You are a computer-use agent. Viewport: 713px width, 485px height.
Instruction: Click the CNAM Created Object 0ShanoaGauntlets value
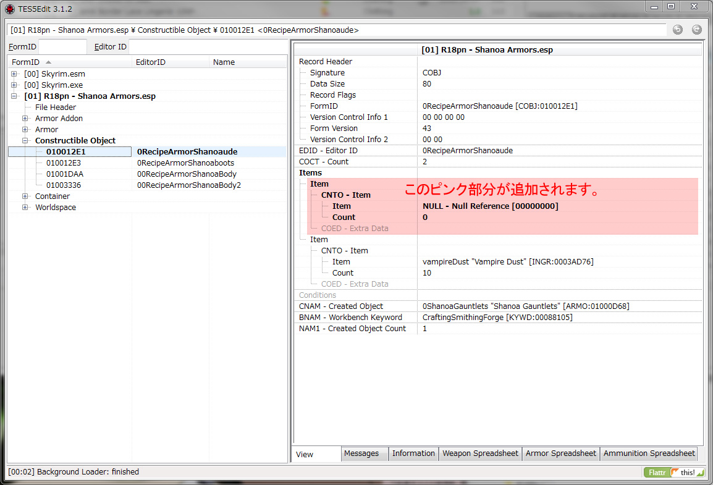click(x=526, y=306)
